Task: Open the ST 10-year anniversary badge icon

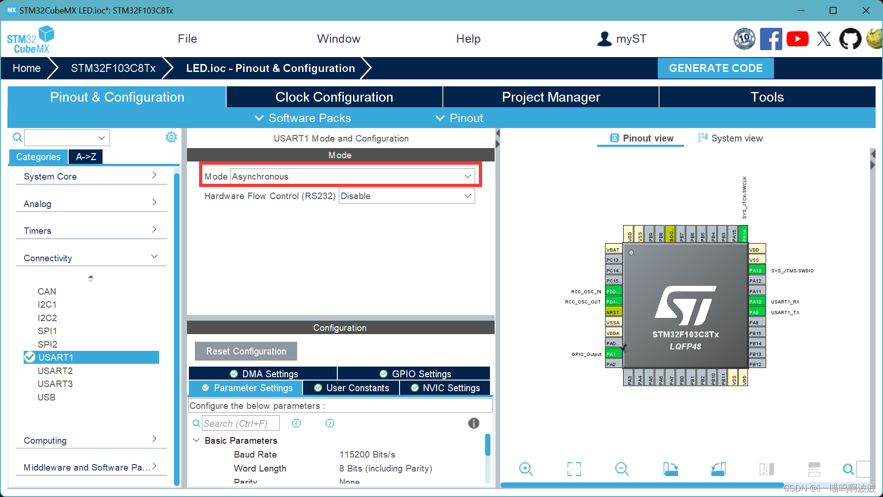Action: pyautogui.click(x=744, y=39)
